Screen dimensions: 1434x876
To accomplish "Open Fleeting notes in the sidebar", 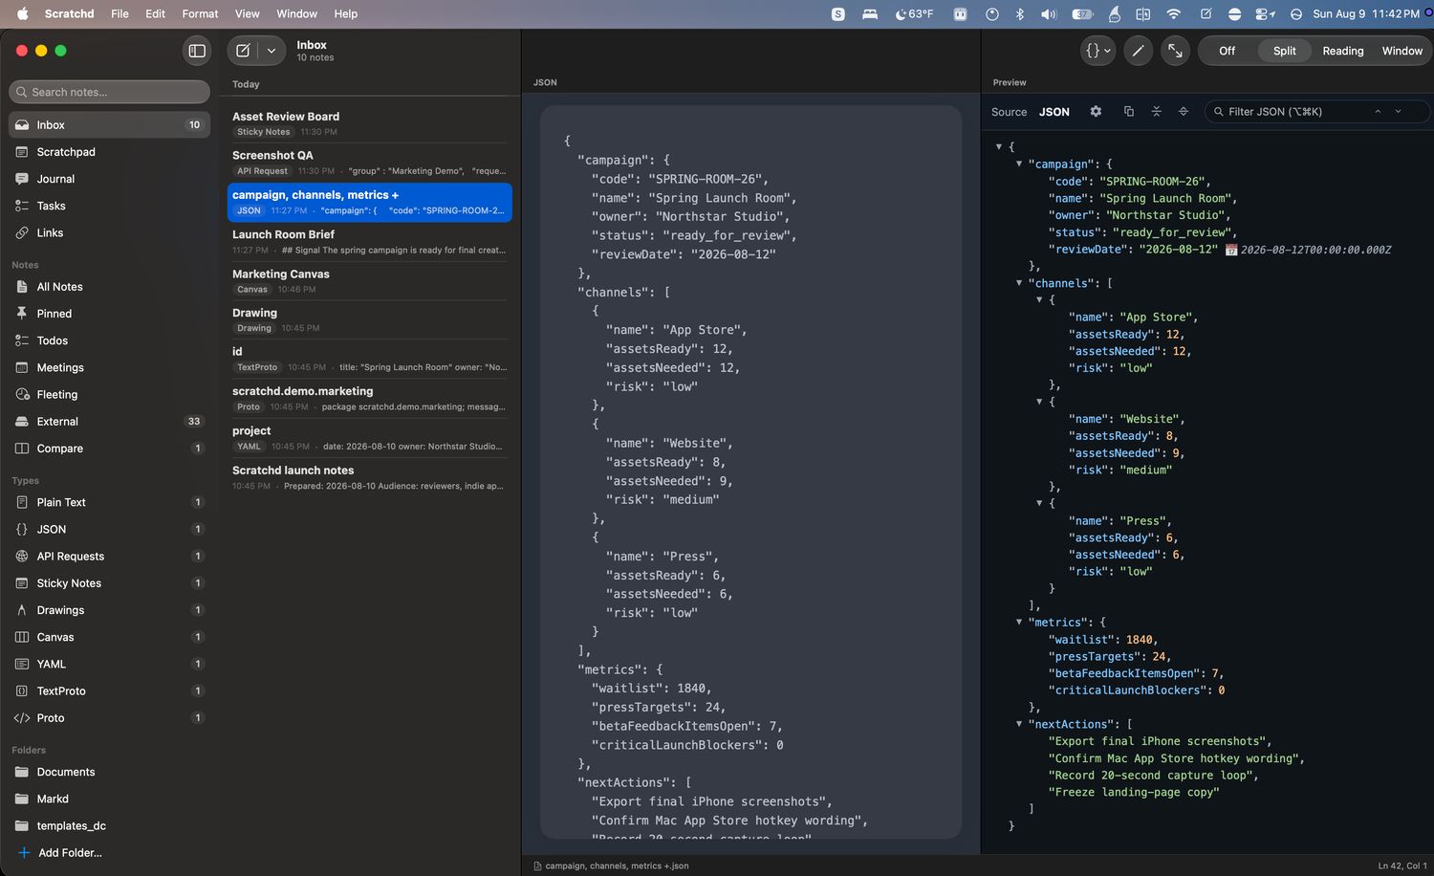I will 110,394.
